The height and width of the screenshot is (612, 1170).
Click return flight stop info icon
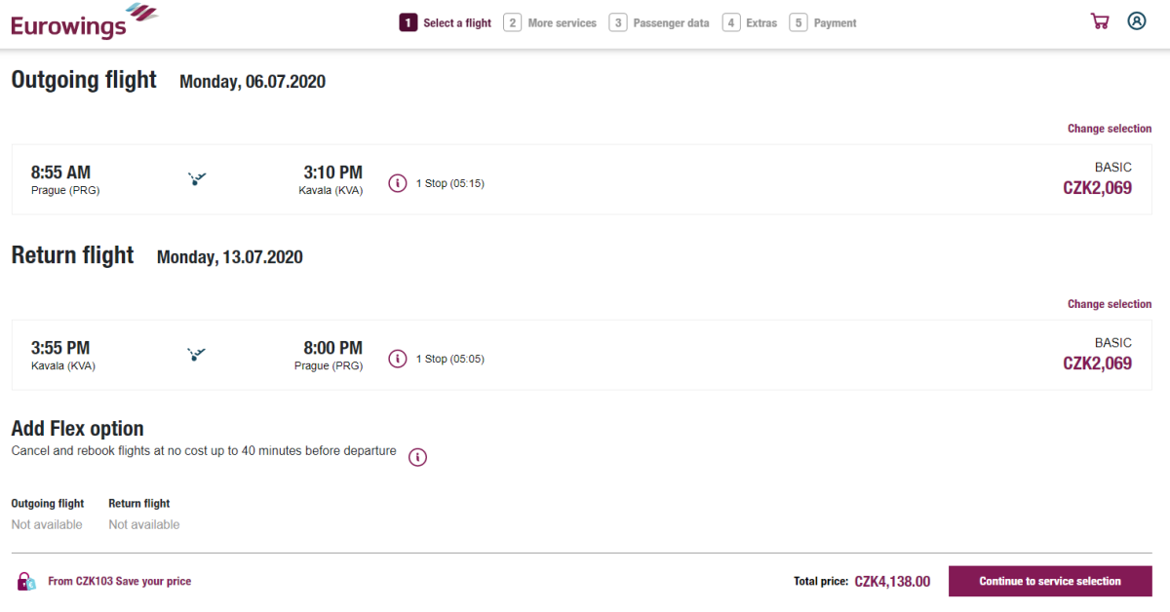(x=398, y=359)
